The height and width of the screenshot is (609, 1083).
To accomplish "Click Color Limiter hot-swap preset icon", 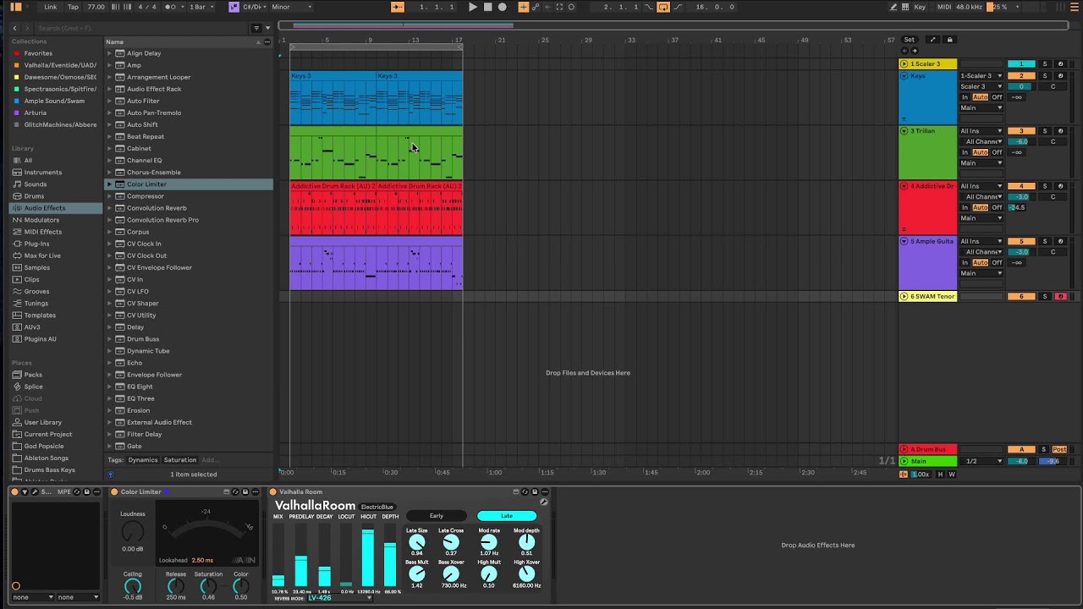I will click(237, 491).
